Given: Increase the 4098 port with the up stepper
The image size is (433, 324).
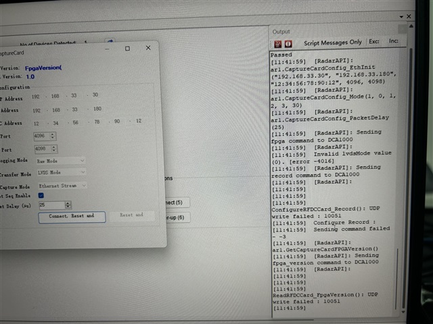Looking at the screenshot, I should [x=54, y=147].
